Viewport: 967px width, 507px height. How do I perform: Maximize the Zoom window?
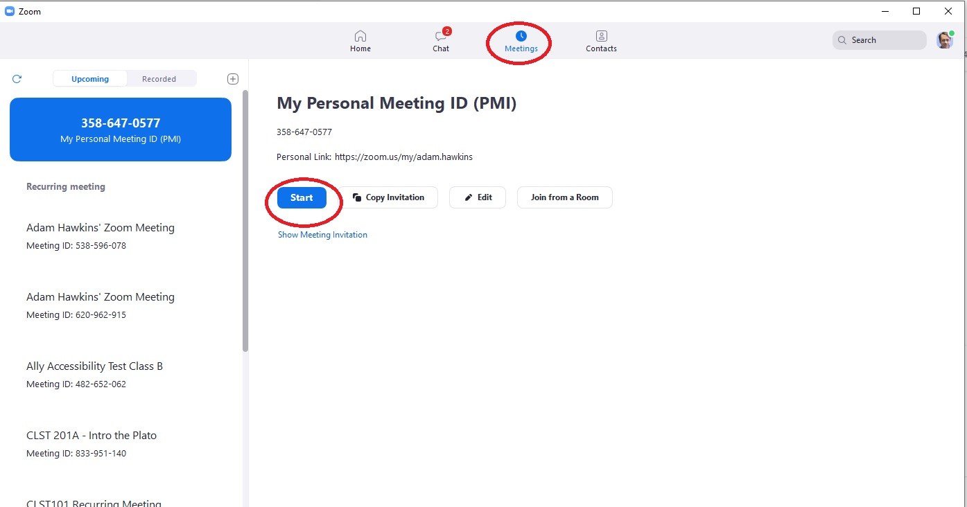[916, 11]
